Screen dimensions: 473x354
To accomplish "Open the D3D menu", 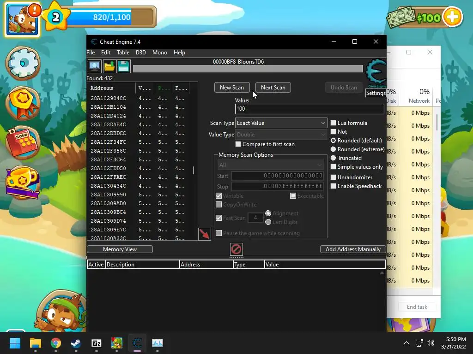I will coord(141,53).
